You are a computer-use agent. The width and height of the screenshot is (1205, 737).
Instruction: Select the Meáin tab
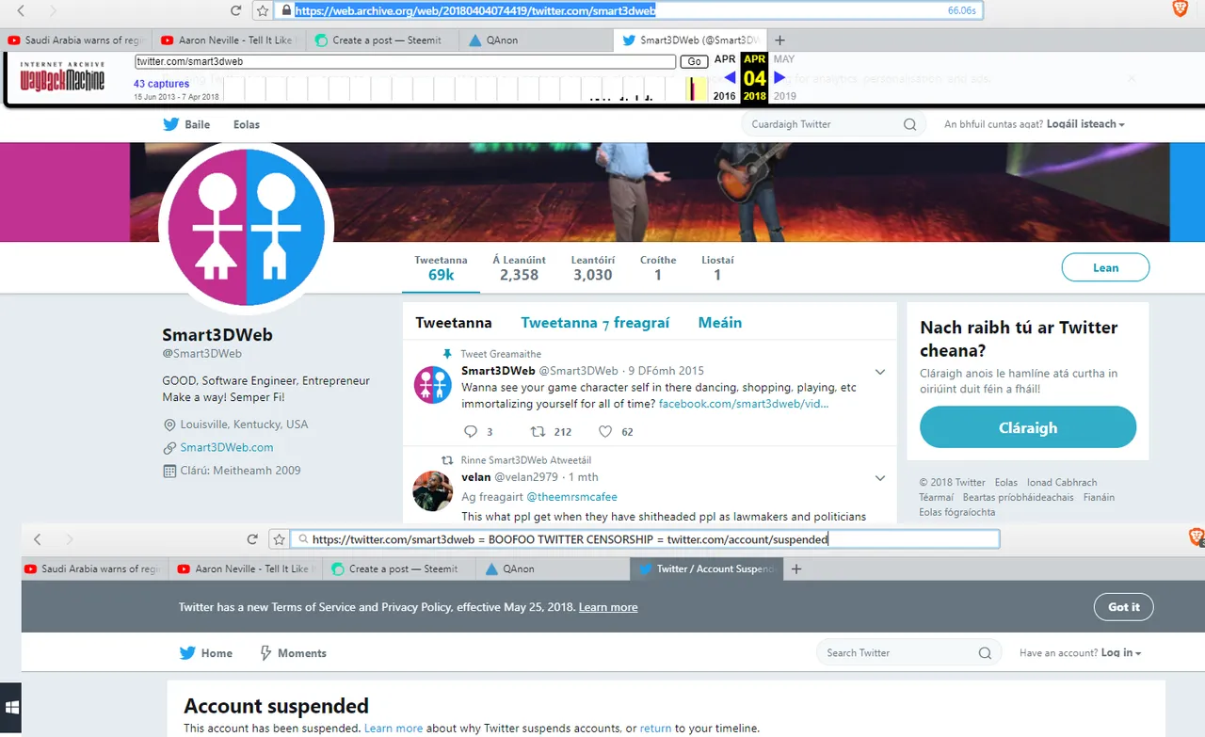pos(720,323)
